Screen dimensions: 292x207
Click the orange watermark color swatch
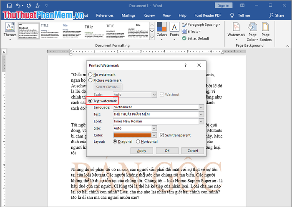pyautogui.click(x=132, y=135)
